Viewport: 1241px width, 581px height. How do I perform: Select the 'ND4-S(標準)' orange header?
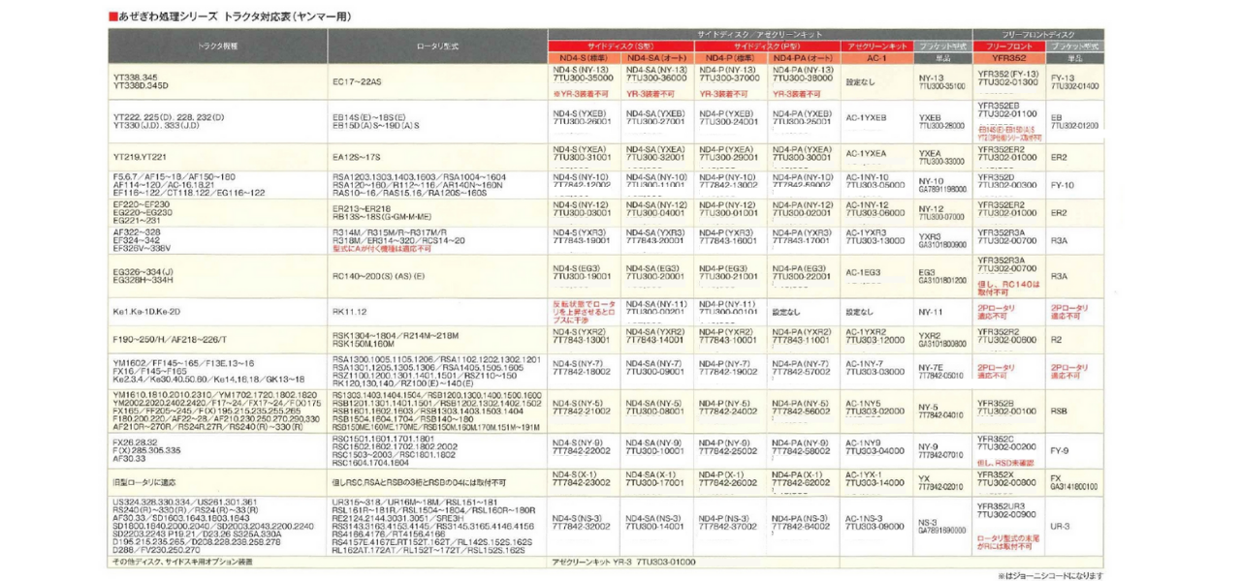click(585, 57)
